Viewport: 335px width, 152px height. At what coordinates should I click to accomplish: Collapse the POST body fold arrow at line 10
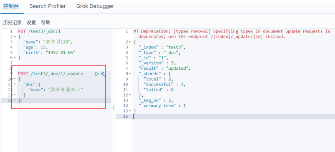15,79
